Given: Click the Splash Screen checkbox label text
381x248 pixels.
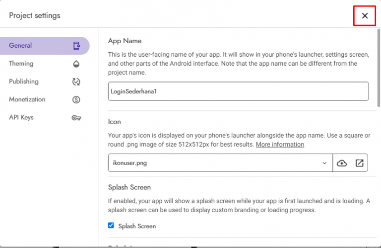Looking at the screenshot, I should point(137,226).
